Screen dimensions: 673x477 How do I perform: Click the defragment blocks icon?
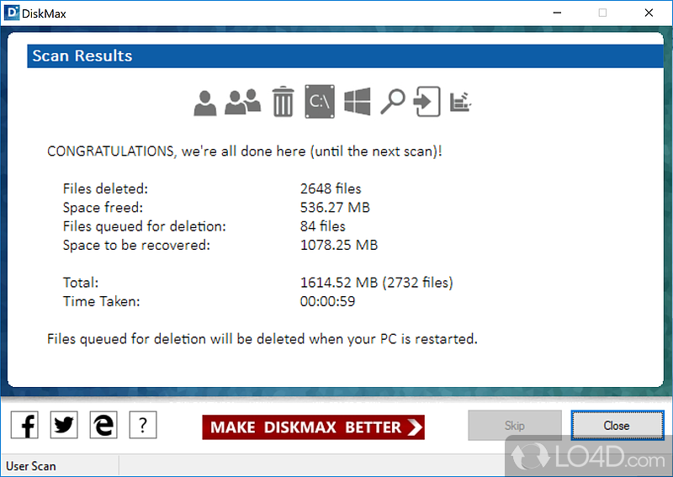460,102
